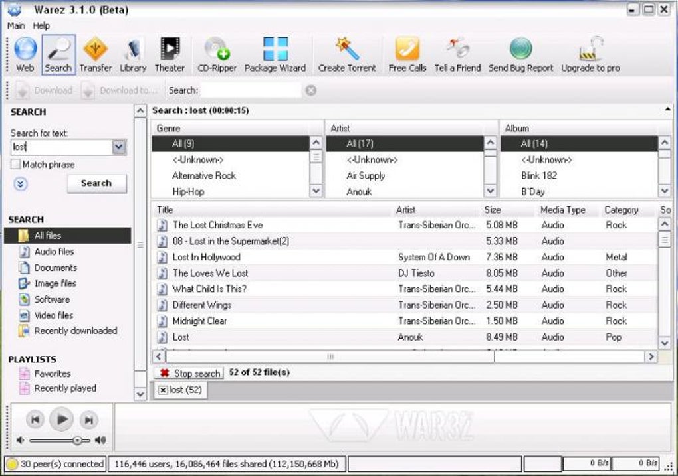Select All files in search filter

tap(67, 236)
